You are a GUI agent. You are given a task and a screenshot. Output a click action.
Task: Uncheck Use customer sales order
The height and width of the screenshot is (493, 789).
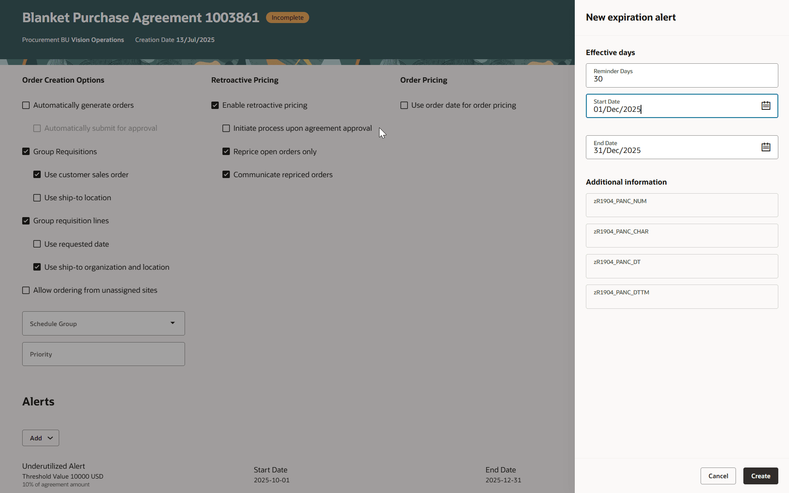tap(37, 175)
